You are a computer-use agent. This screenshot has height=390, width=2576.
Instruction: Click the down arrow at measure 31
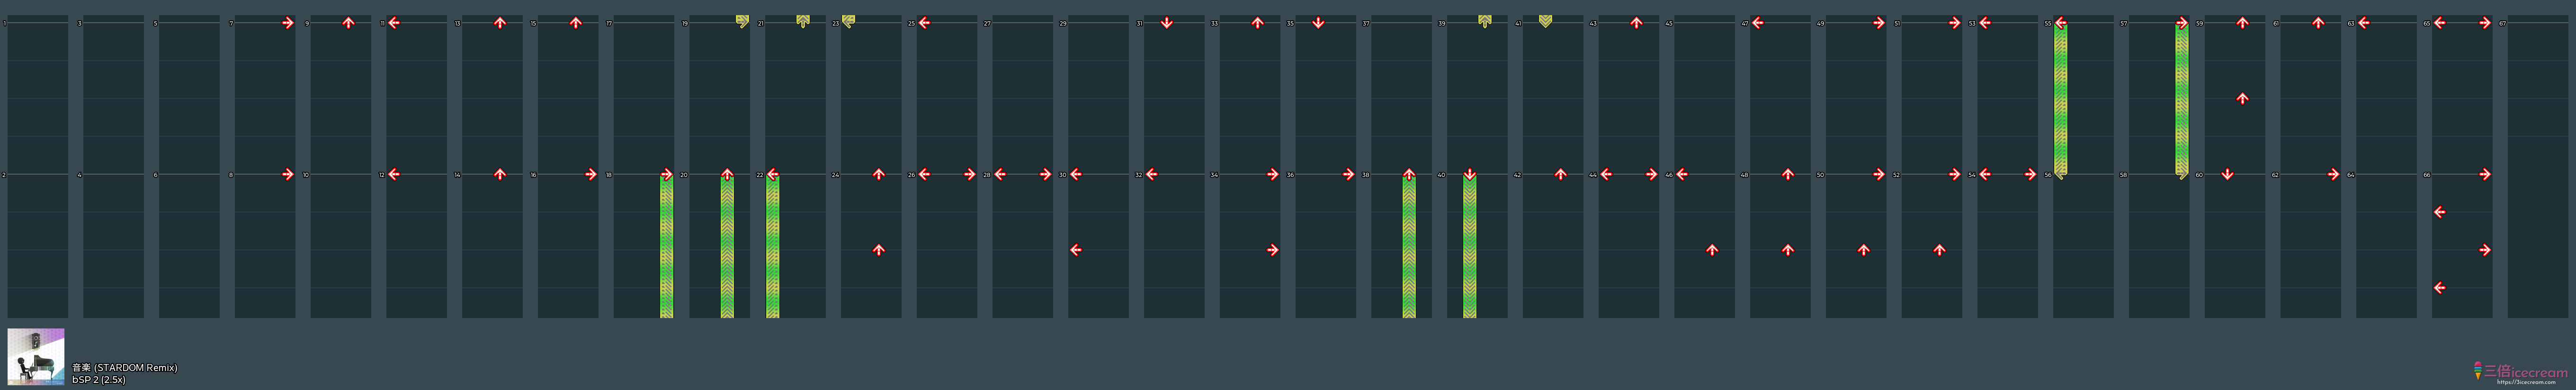1167,23
